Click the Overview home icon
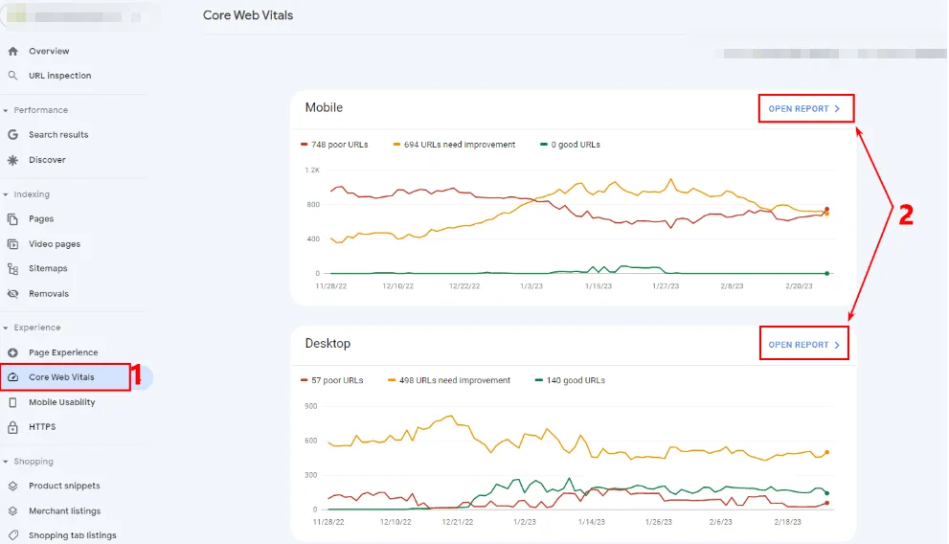The height and width of the screenshot is (544, 949). pos(12,52)
